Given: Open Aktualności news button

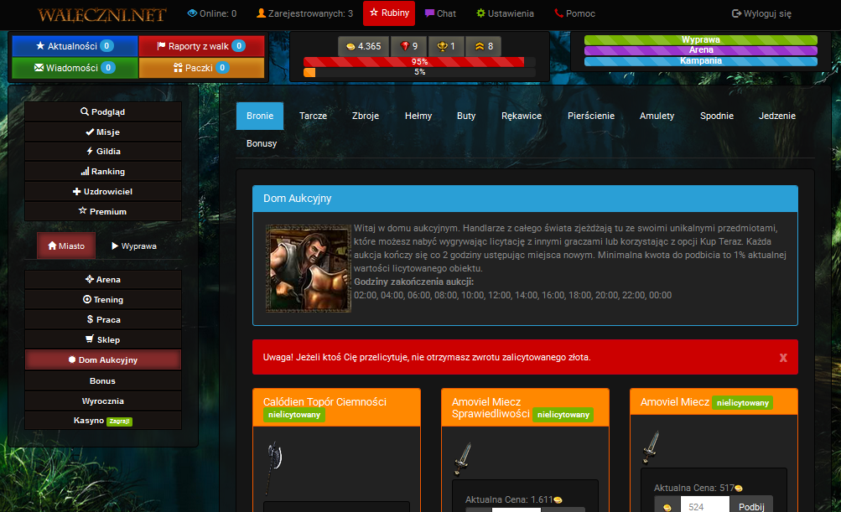Looking at the screenshot, I should (x=75, y=46).
